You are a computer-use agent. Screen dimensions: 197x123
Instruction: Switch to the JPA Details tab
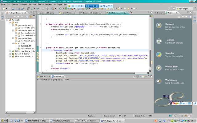pos(44,77)
